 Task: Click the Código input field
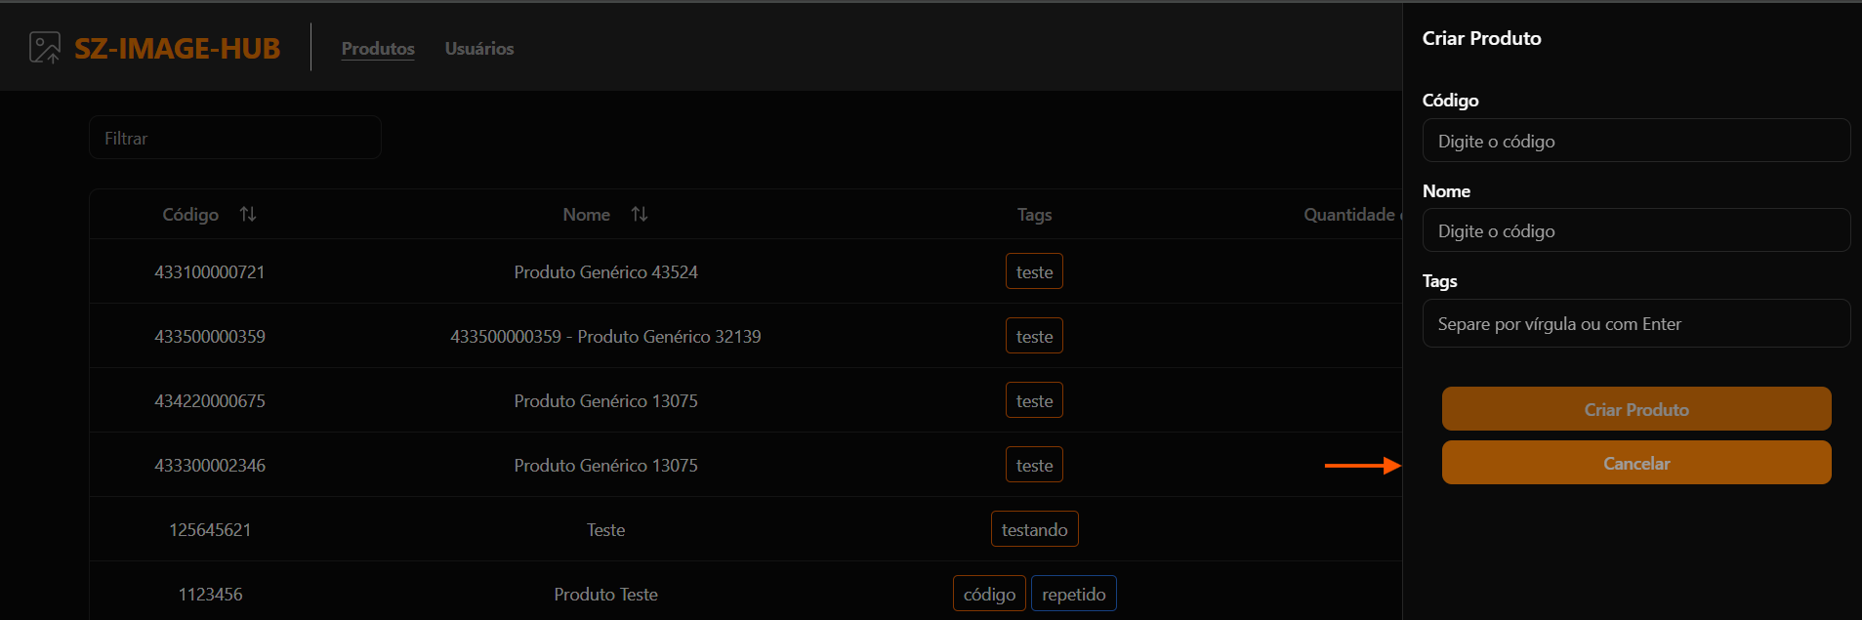tap(1635, 142)
